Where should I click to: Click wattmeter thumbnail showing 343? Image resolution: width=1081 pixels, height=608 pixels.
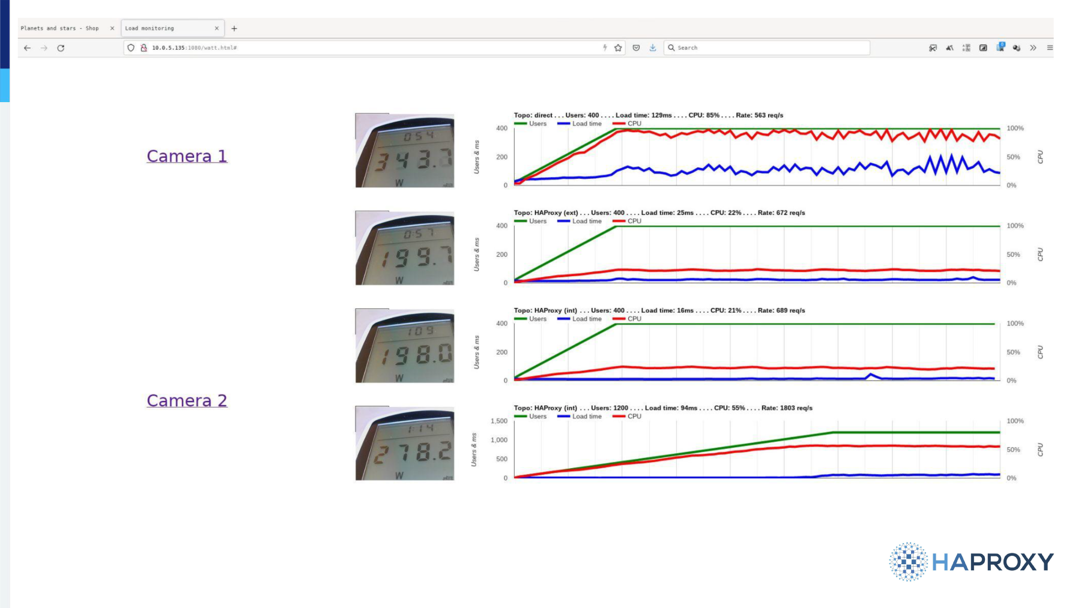(x=405, y=150)
